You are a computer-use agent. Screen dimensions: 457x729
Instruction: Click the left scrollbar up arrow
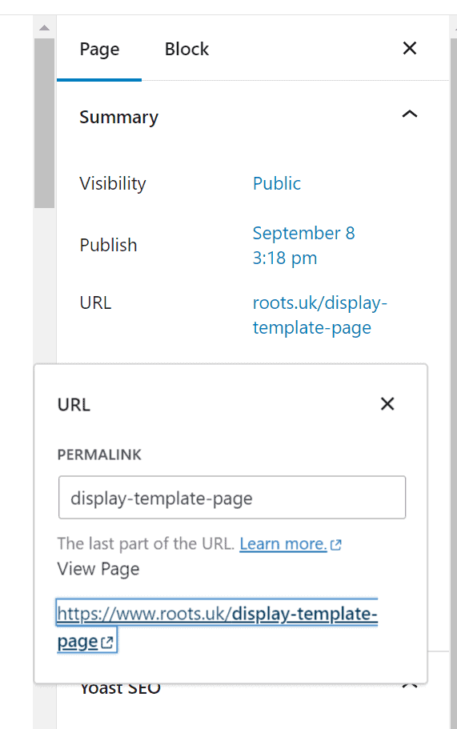click(44, 28)
